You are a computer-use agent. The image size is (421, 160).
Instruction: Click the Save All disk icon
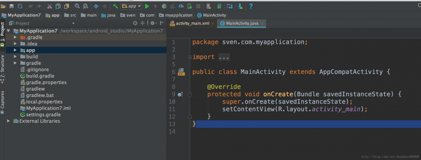point(12,6)
